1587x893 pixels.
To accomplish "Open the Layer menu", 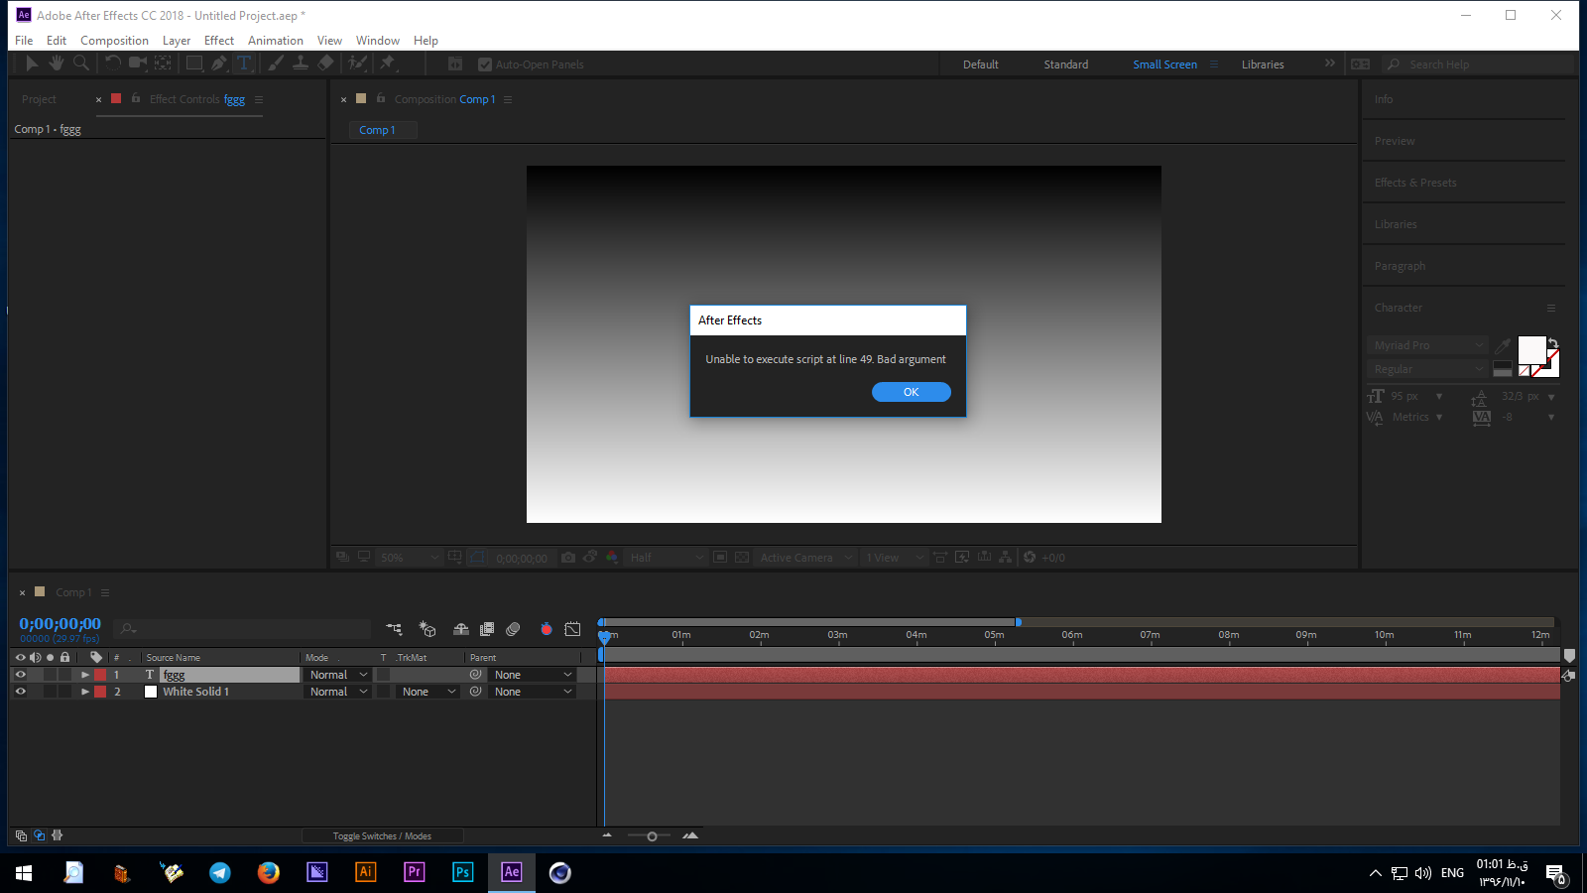I will point(177,41).
